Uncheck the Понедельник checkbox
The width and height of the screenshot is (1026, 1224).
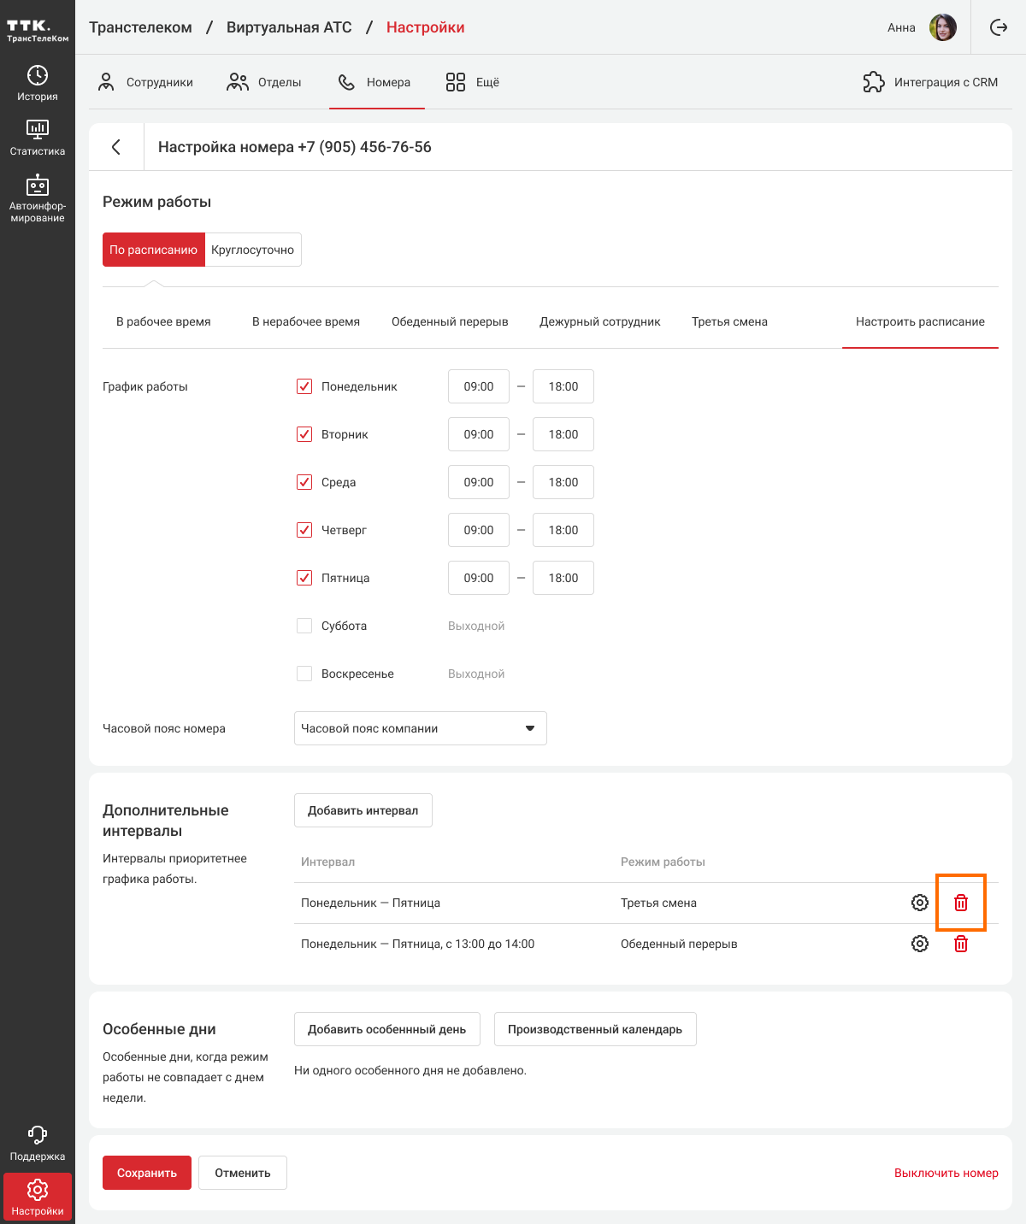tap(304, 386)
